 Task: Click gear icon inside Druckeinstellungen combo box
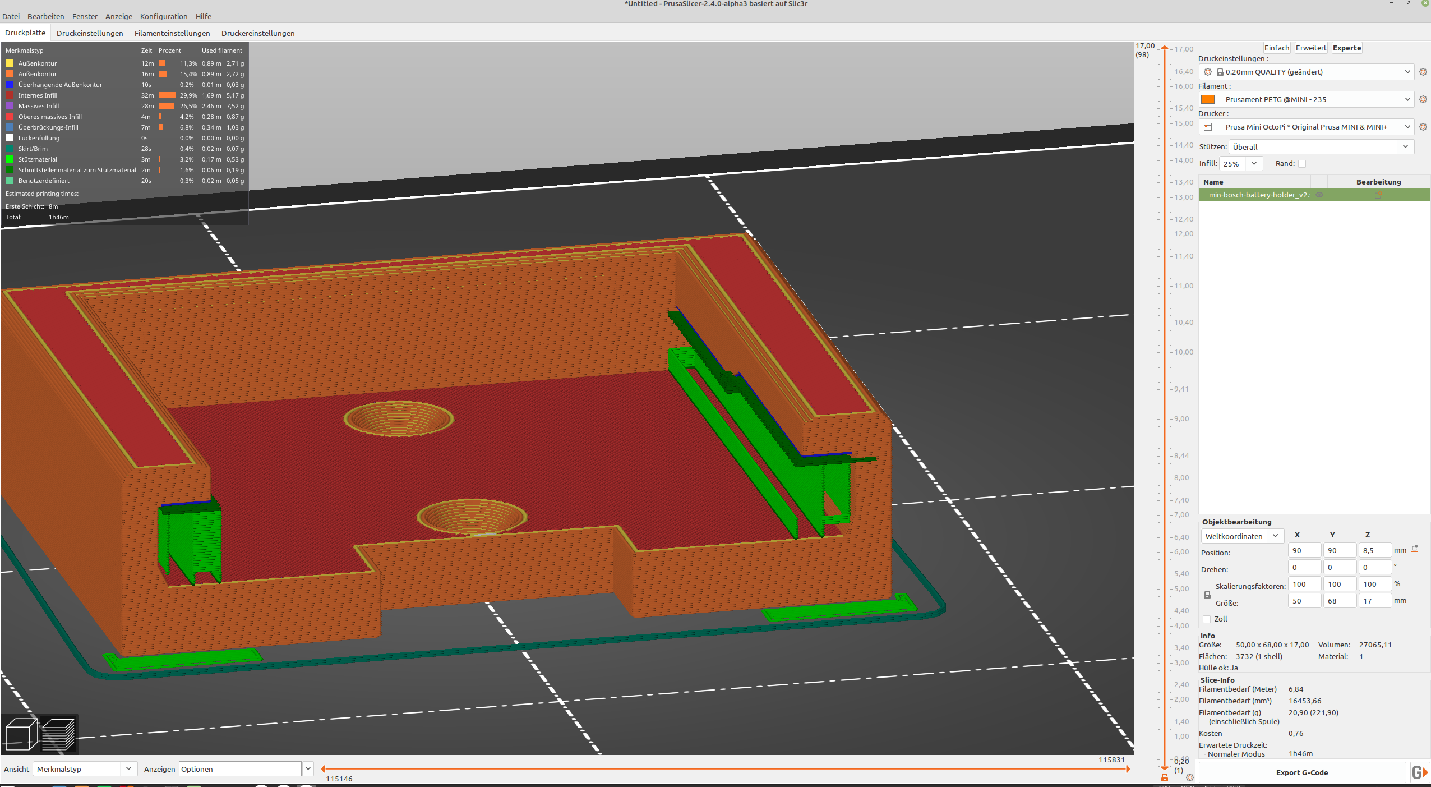click(x=1208, y=72)
